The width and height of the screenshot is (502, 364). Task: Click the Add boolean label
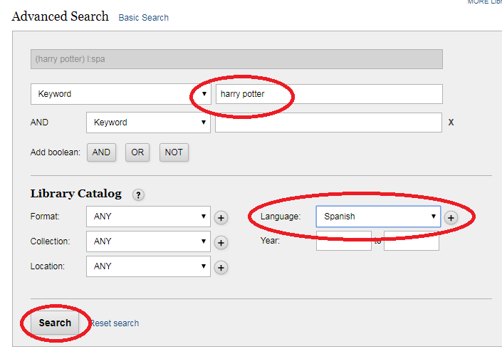(x=55, y=152)
